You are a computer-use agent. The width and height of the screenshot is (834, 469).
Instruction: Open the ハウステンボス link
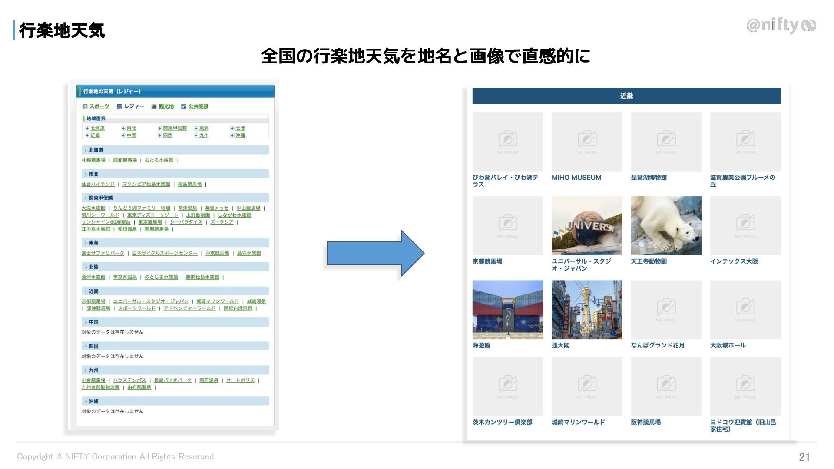(x=129, y=380)
